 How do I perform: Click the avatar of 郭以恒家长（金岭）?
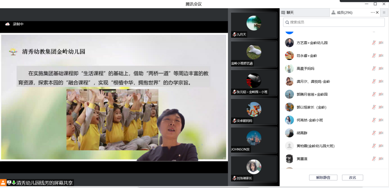point(289,107)
